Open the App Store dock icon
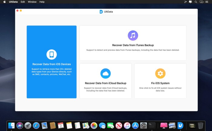The width and height of the screenshot is (212, 131). tap(135, 125)
